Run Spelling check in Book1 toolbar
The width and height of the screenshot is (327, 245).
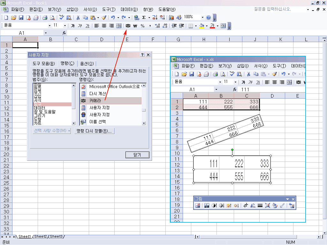(x=61, y=18)
